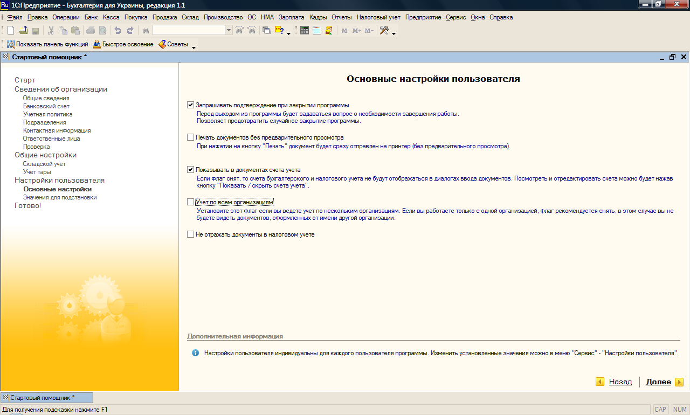Open the Файл menu
Viewport: 690px width, 415px height.
[x=15, y=17]
